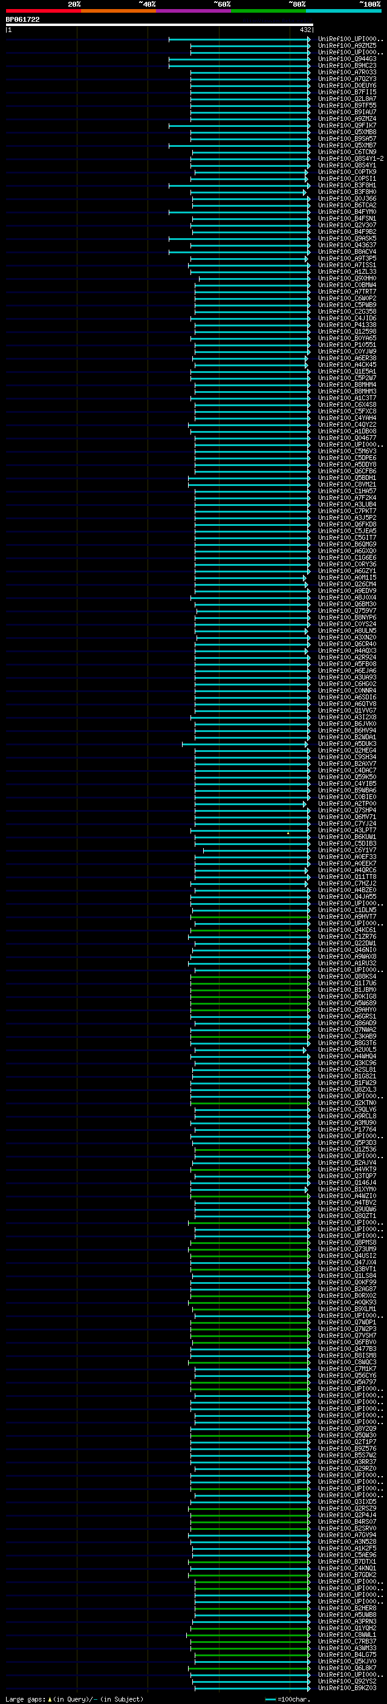Click the UniRef100_A4AQX3 label
The width and height of the screenshot is (387, 1704).
(346, 650)
